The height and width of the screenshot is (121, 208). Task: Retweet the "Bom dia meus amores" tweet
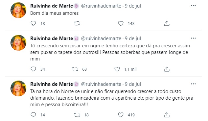pyautogui.click(x=77, y=23)
